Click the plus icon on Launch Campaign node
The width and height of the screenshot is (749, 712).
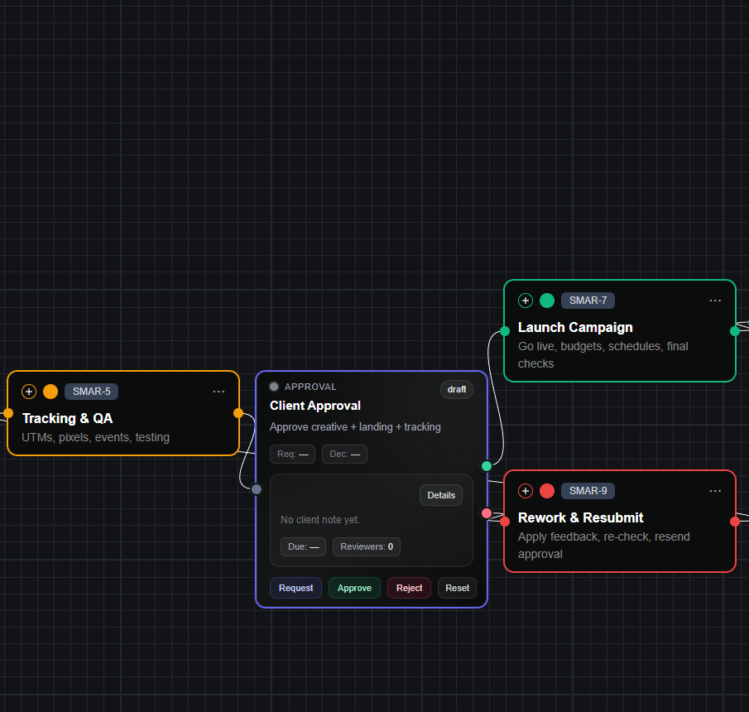point(526,301)
